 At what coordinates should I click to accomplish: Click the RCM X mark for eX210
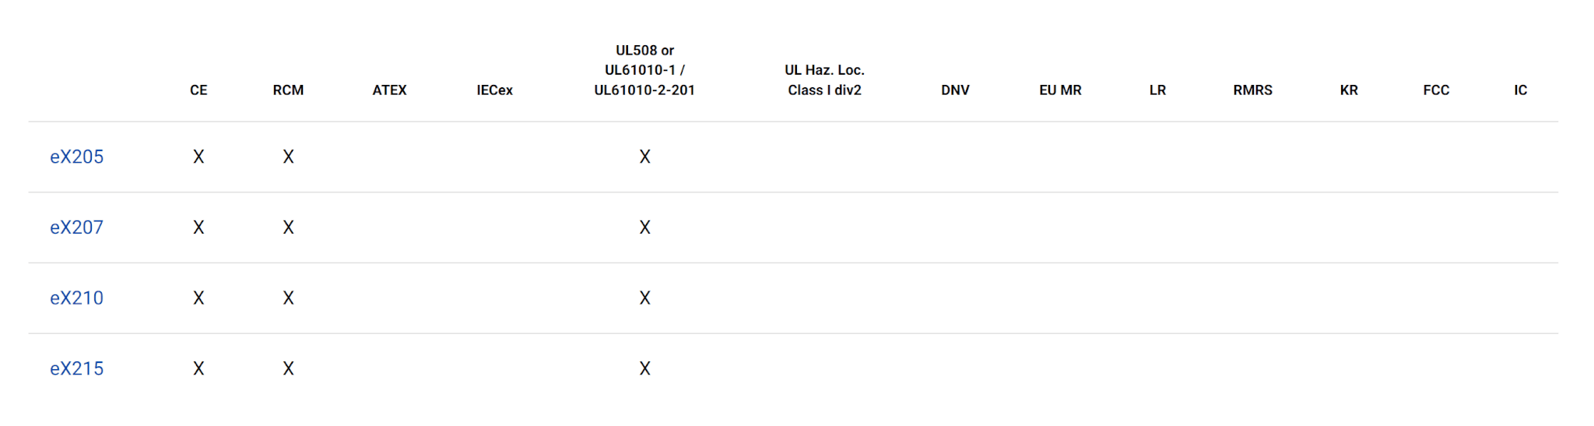[x=288, y=298]
